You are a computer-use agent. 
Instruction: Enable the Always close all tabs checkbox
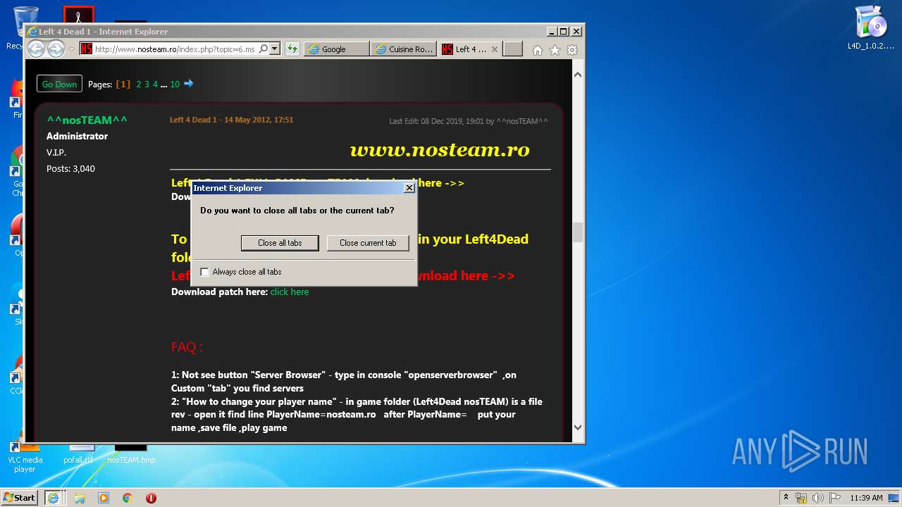tap(205, 272)
